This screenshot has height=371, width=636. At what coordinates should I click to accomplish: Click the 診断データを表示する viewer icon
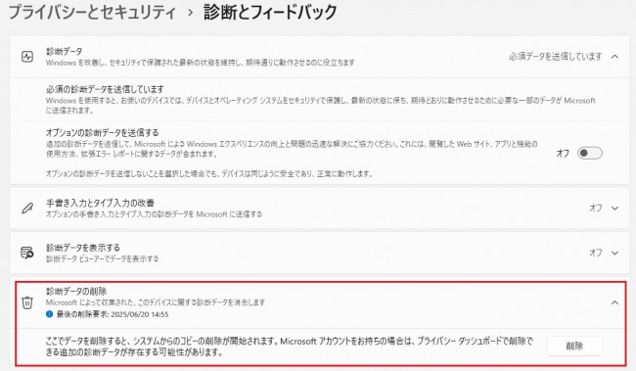27,253
